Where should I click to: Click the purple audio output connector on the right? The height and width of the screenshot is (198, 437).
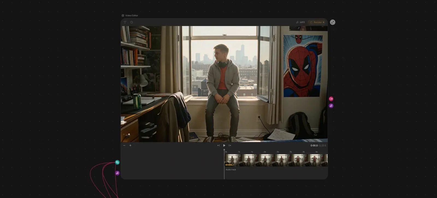pos(331,106)
